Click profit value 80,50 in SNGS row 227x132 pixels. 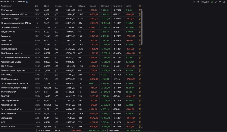[x=91, y=84]
